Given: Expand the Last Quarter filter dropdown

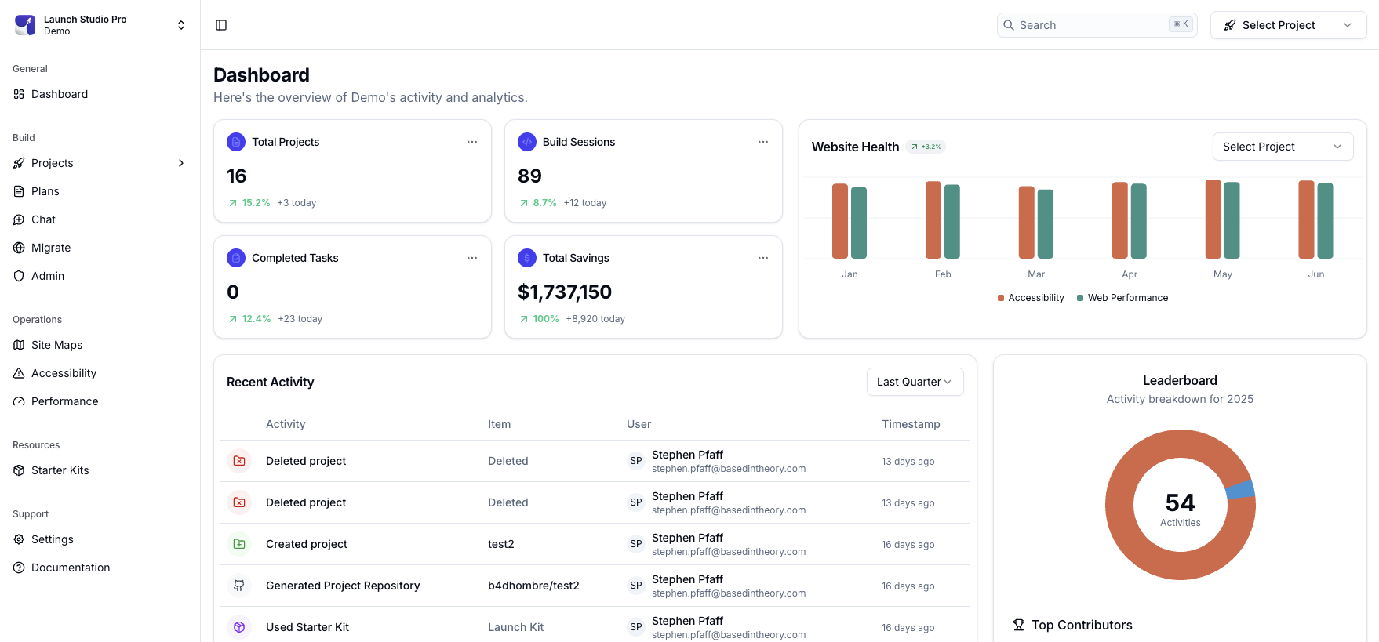Looking at the screenshot, I should pos(915,382).
